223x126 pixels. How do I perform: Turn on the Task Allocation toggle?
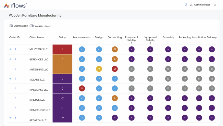[x=31, y=26]
